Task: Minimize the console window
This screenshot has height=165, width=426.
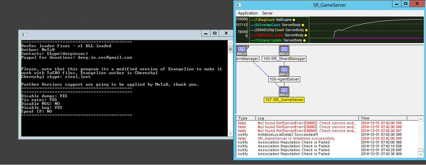Action: pyautogui.click(x=206, y=33)
